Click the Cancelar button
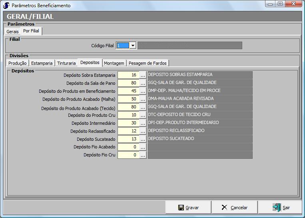305x218 pixels. (x=234, y=208)
